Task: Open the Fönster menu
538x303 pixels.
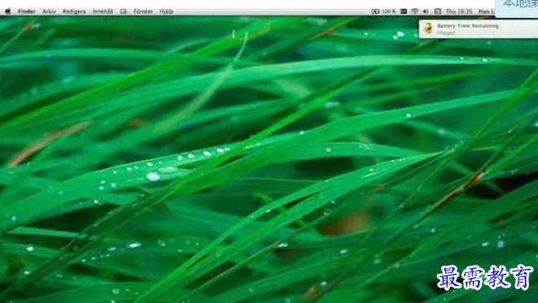Action: [x=143, y=11]
